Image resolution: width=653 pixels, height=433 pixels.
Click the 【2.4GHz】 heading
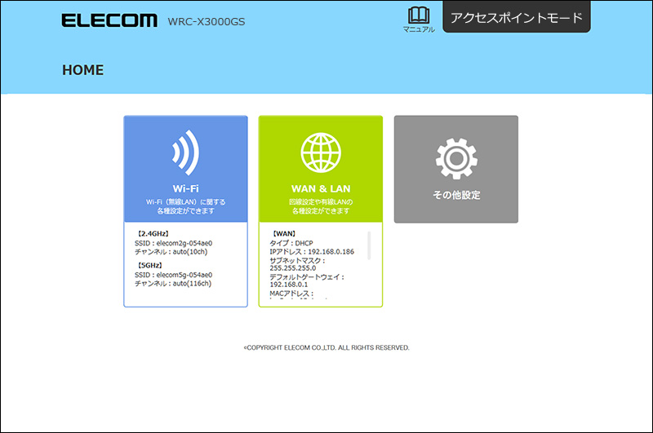click(x=153, y=234)
